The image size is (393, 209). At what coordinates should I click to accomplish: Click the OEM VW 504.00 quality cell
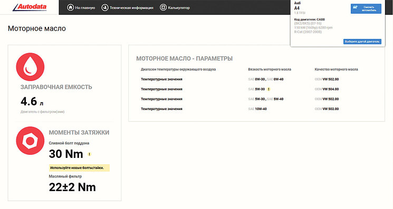tap(327, 89)
